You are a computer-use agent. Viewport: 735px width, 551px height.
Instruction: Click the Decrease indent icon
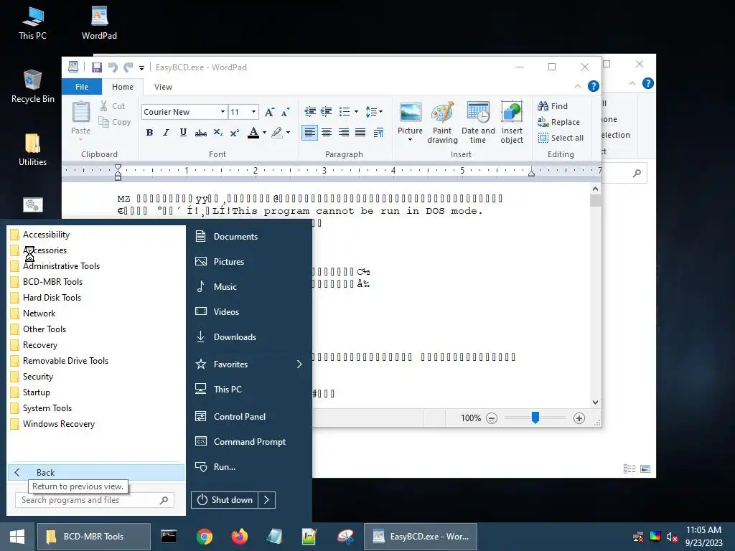tap(310, 111)
